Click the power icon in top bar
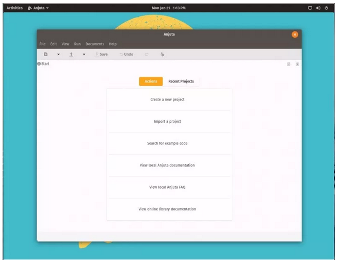The image size is (339, 263). pos(327,8)
